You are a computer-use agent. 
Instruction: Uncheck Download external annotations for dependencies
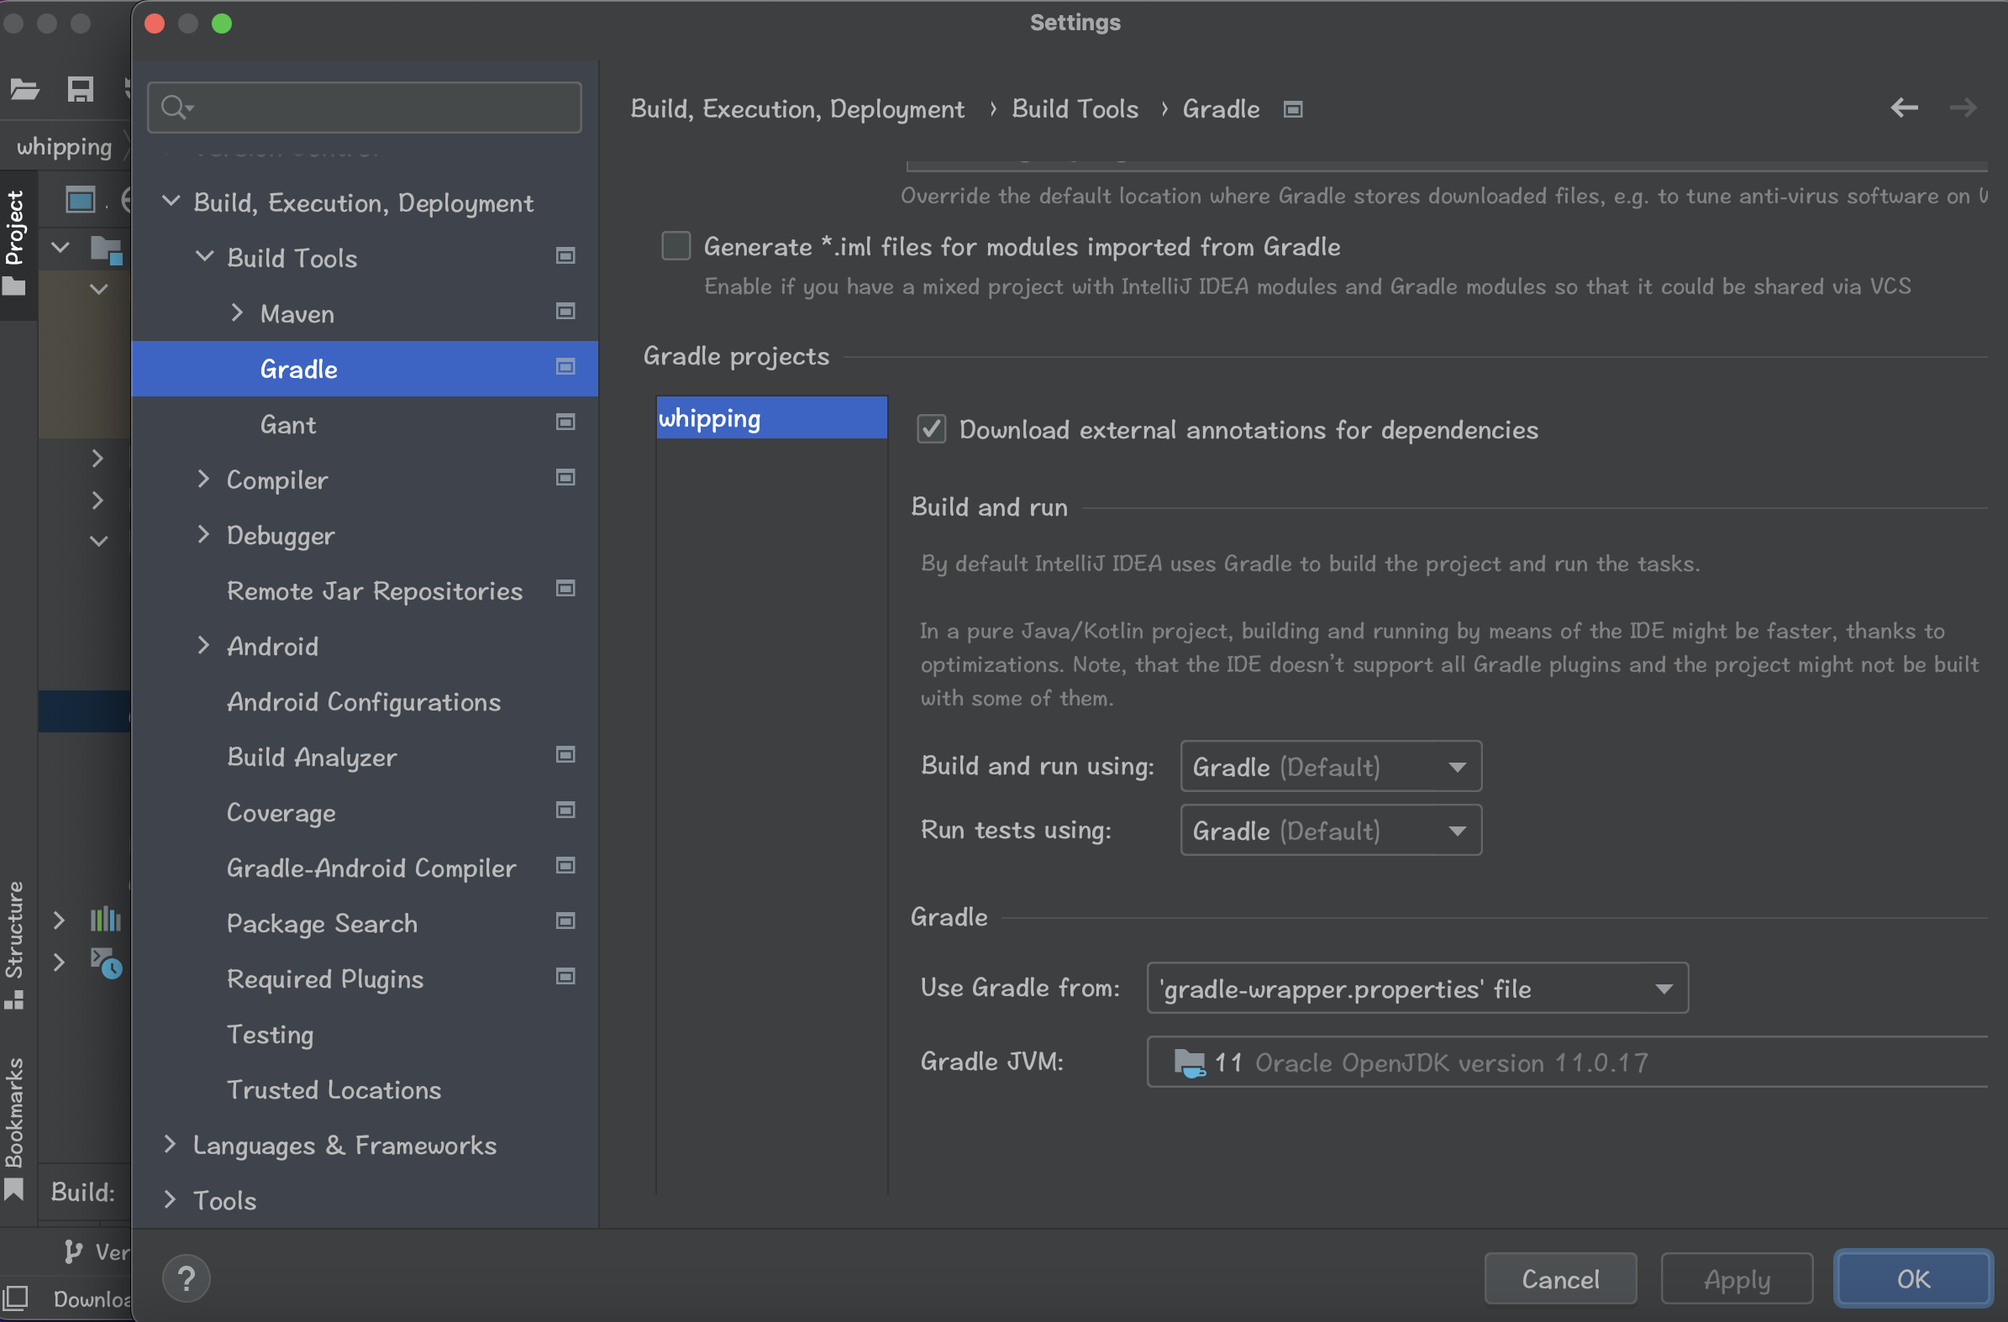(x=932, y=429)
